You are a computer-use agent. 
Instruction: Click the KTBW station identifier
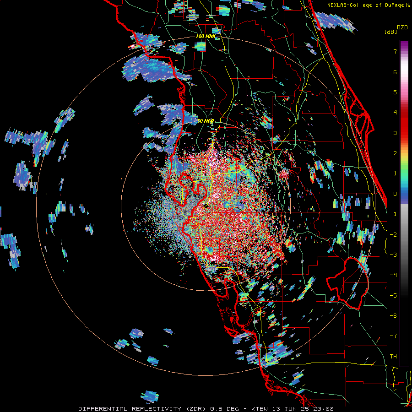(260, 409)
